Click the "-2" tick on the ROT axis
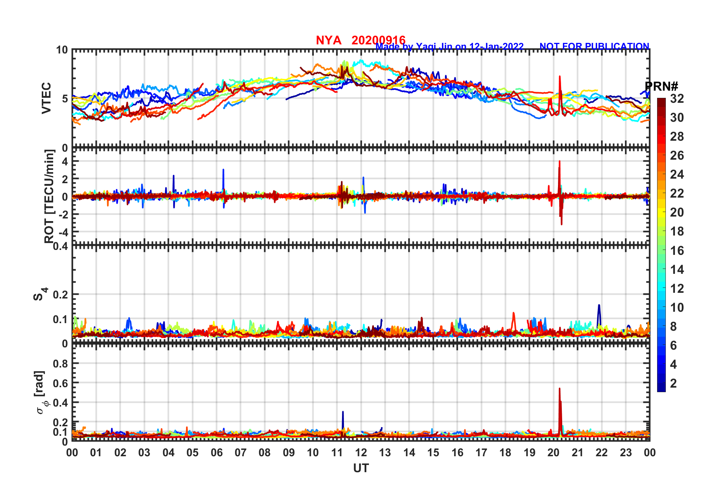 [x=63, y=214]
